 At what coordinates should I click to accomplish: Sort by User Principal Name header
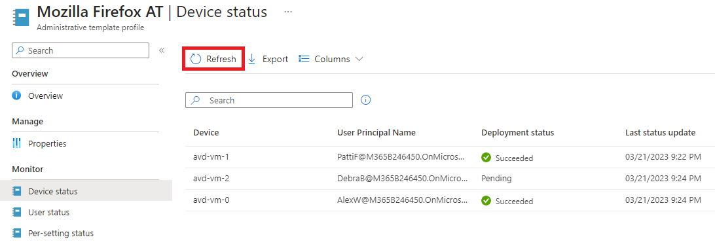pyautogui.click(x=376, y=133)
